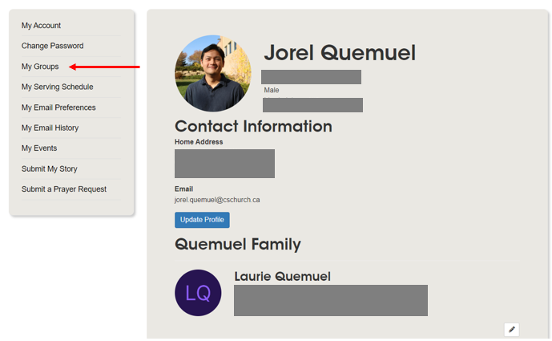Open My Account in sidebar
The image size is (552, 341).
(41, 26)
